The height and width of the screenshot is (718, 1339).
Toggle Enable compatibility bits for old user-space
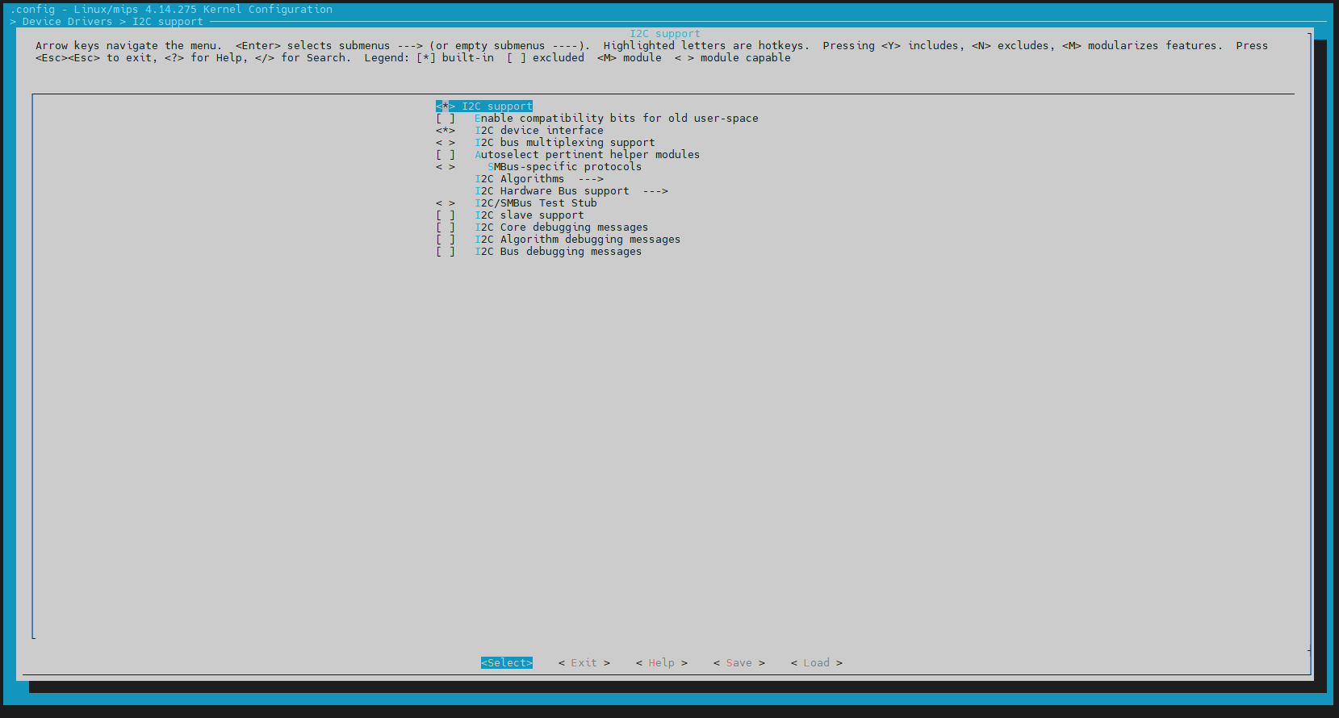coord(615,119)
